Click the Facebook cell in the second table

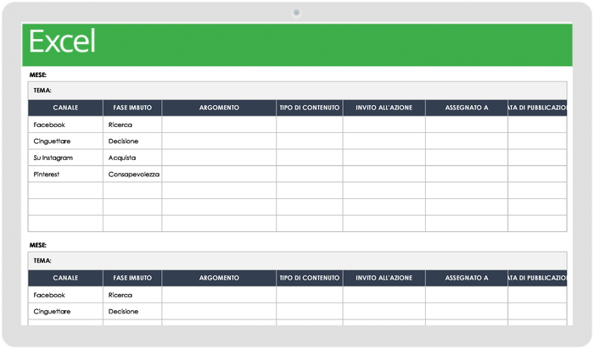click(65, 295)
